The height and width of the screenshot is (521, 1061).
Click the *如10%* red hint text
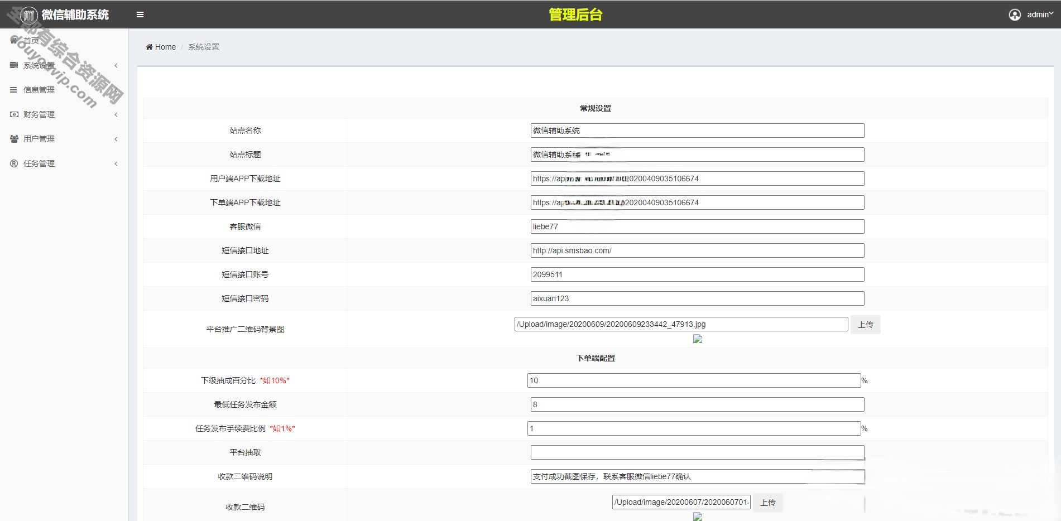point(275,380)
